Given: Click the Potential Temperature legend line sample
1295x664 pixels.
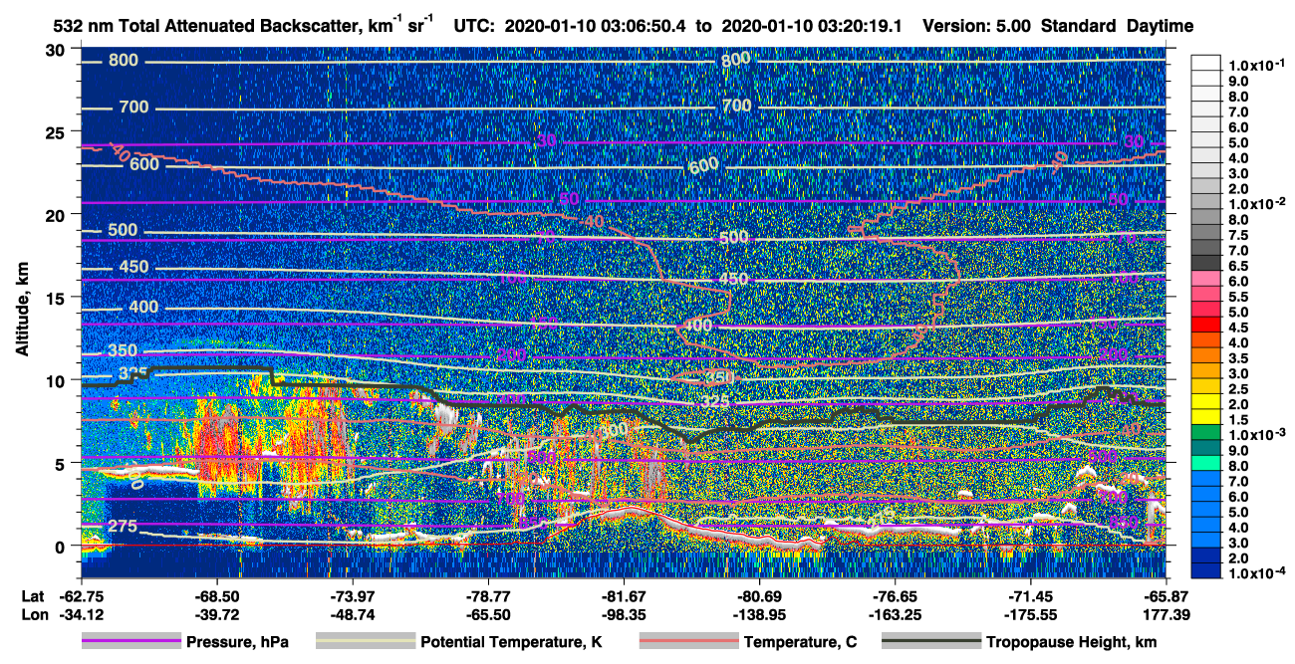Looking at the screenshot, I should click(365, 642).
